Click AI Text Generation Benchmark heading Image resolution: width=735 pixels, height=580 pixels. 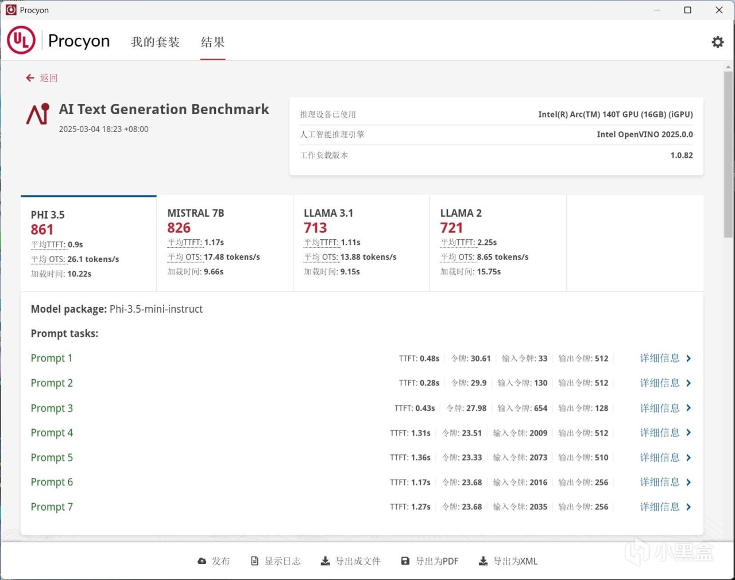pos(164,109)
